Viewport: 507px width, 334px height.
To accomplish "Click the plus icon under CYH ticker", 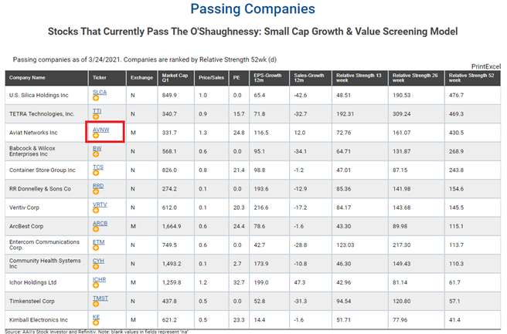I will click(x=96, y=267).
